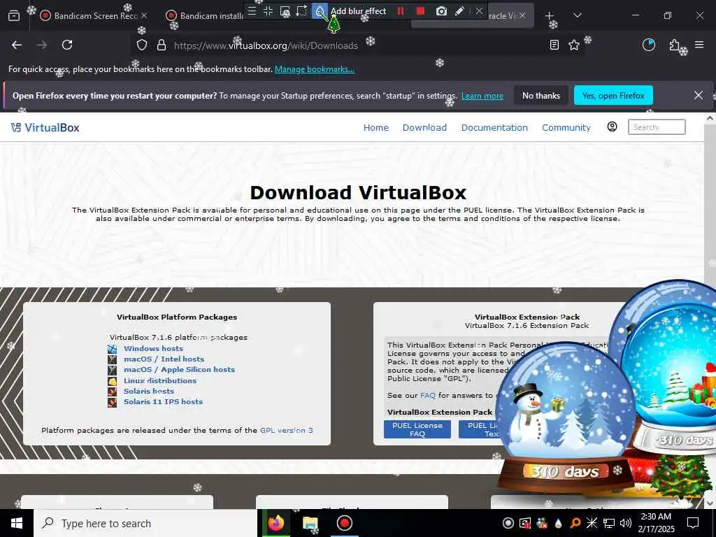Open the Home navigation item

[x=375, y=127]
